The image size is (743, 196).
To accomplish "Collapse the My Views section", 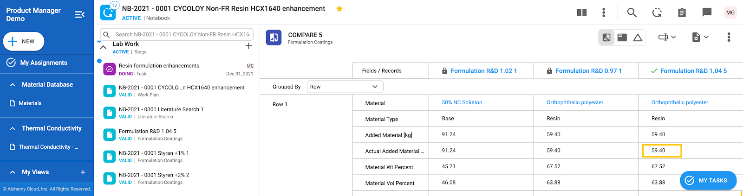I will click(12, 172).
